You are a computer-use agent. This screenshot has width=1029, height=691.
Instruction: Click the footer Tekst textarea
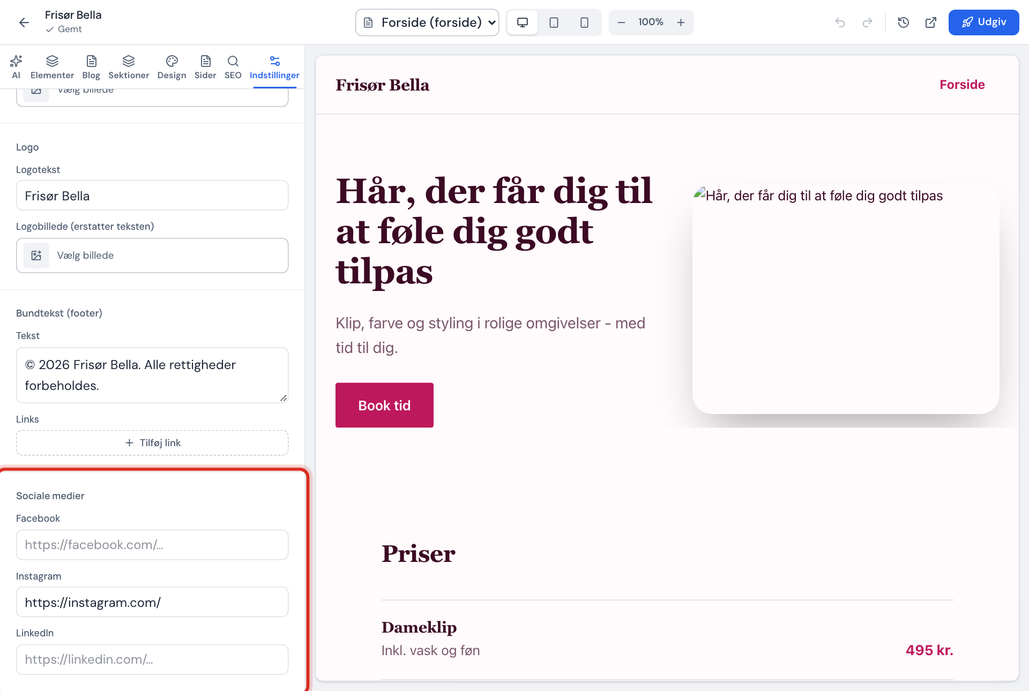coord(152,375)
